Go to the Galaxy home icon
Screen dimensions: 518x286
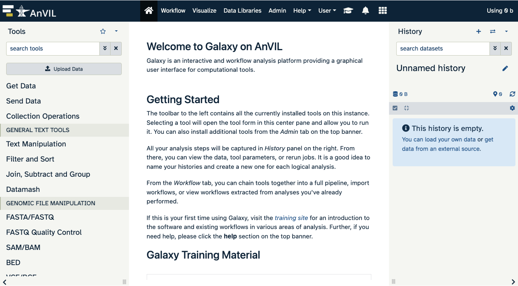tap(149, 11)
